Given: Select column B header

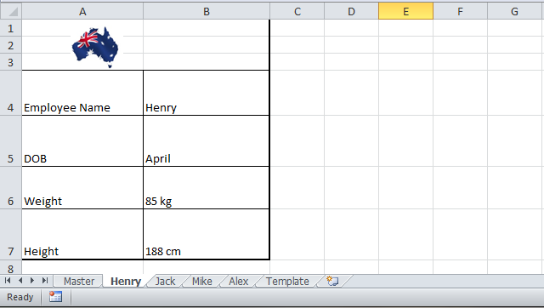Looking at the screenshot, I should (x=207, y=11).
